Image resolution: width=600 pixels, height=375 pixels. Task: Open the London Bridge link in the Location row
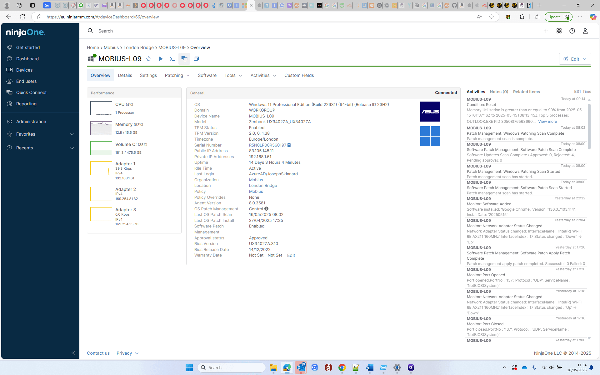pyautogui.click(x=263, y=186)
